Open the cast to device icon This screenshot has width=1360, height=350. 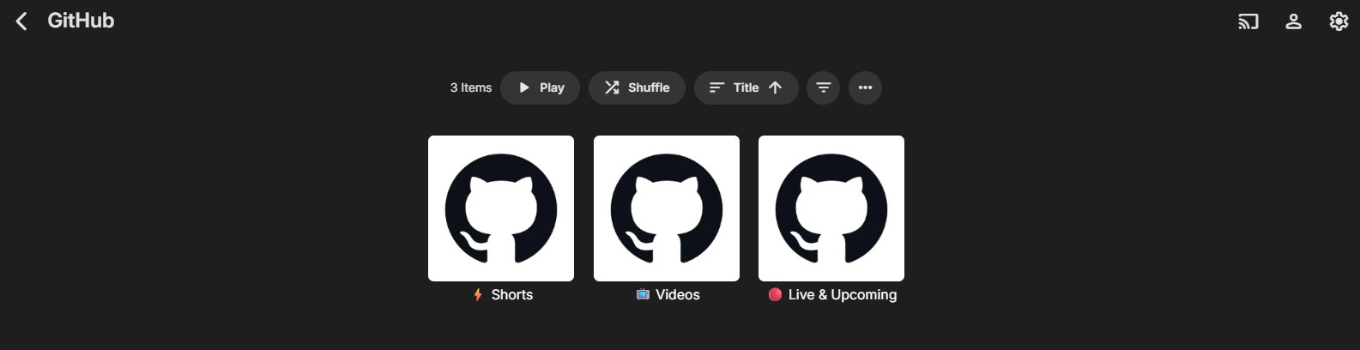(1248, 21)
